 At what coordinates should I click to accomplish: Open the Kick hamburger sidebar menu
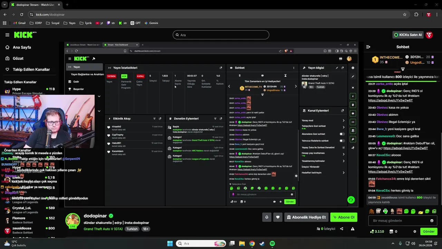pos(7,35)
